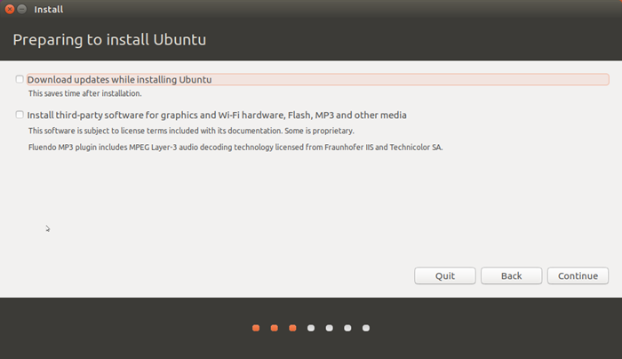Click the last white progress dot
This screenshot has width=622, height=359.
tap(366, 328)
